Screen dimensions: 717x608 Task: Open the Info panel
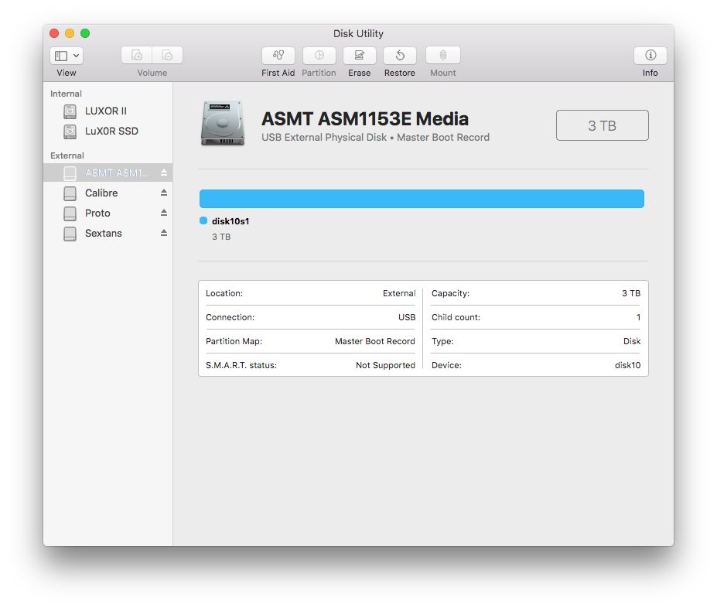650,56
